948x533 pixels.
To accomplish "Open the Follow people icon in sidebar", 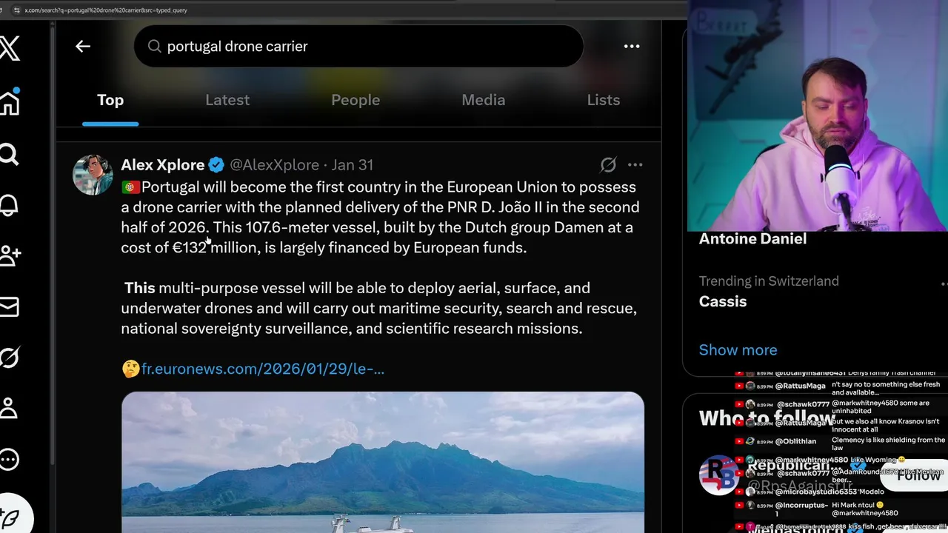I will [x=10, y=256].
